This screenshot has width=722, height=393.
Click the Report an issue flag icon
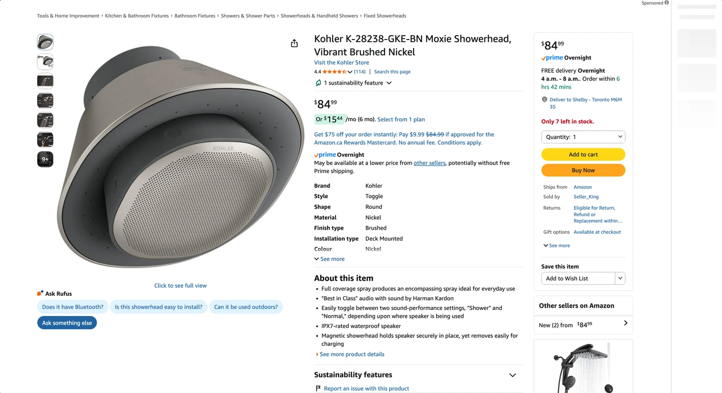(318, 388)
